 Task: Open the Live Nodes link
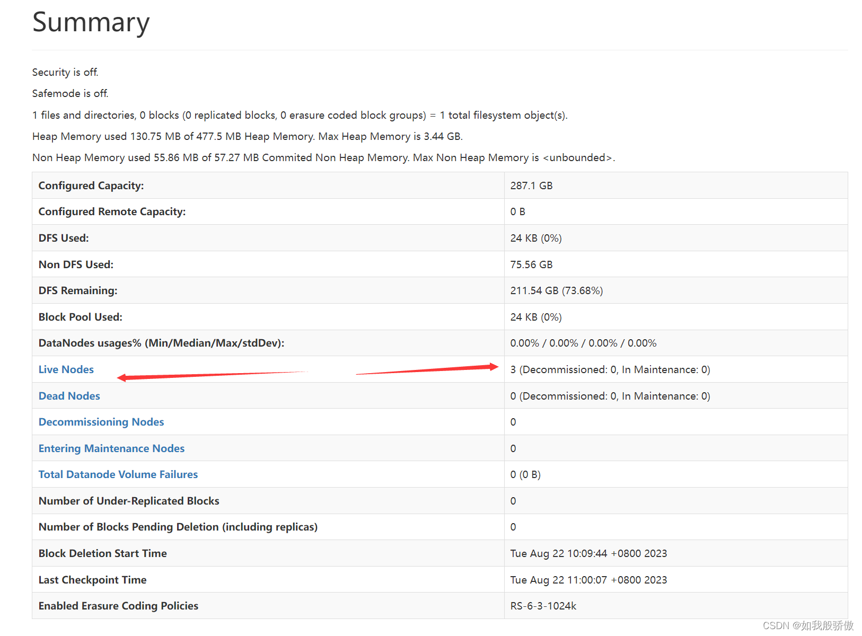pos(66,369)
